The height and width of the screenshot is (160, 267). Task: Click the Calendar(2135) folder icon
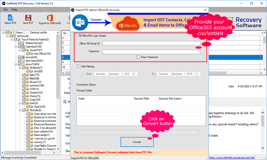[x=23, y=47]
